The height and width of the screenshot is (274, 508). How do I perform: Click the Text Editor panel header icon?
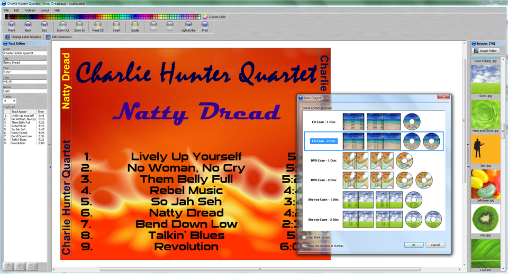[5, 43]
